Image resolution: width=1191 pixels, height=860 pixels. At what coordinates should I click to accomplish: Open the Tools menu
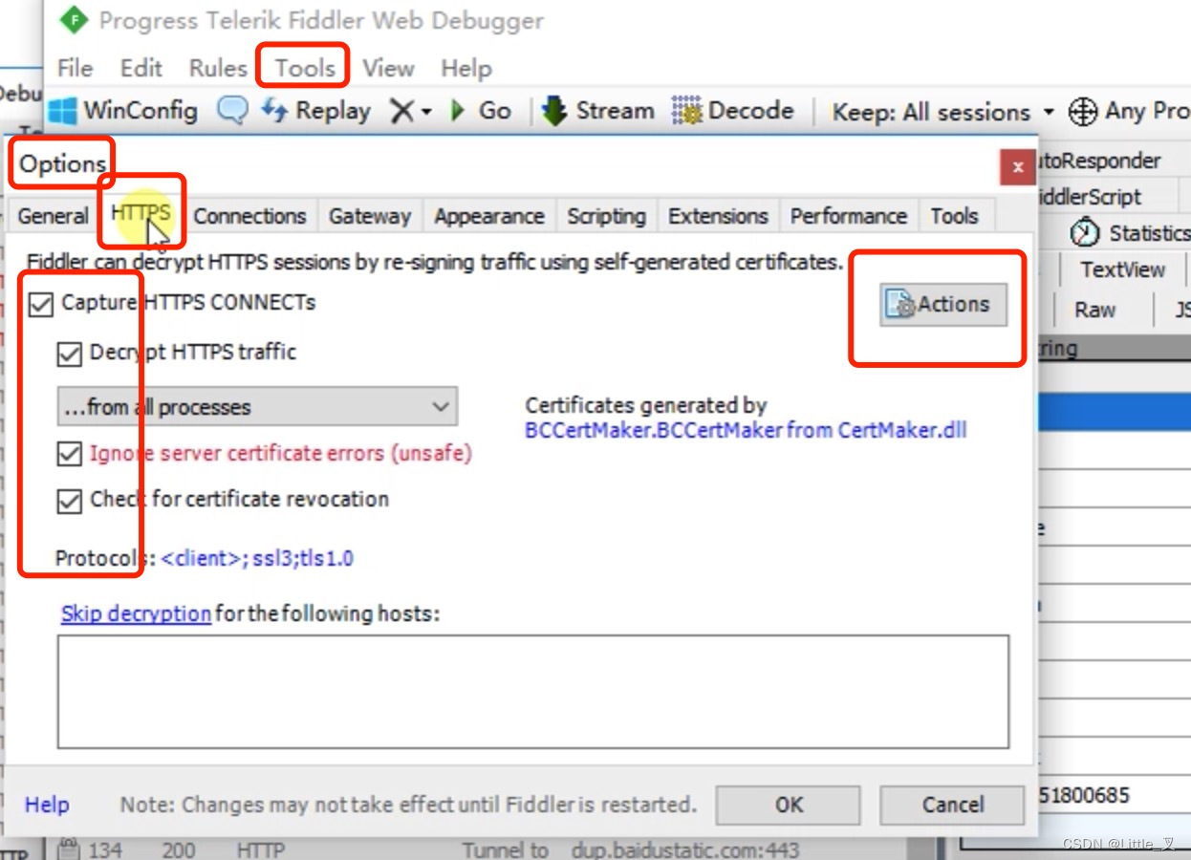coord(305,68)
